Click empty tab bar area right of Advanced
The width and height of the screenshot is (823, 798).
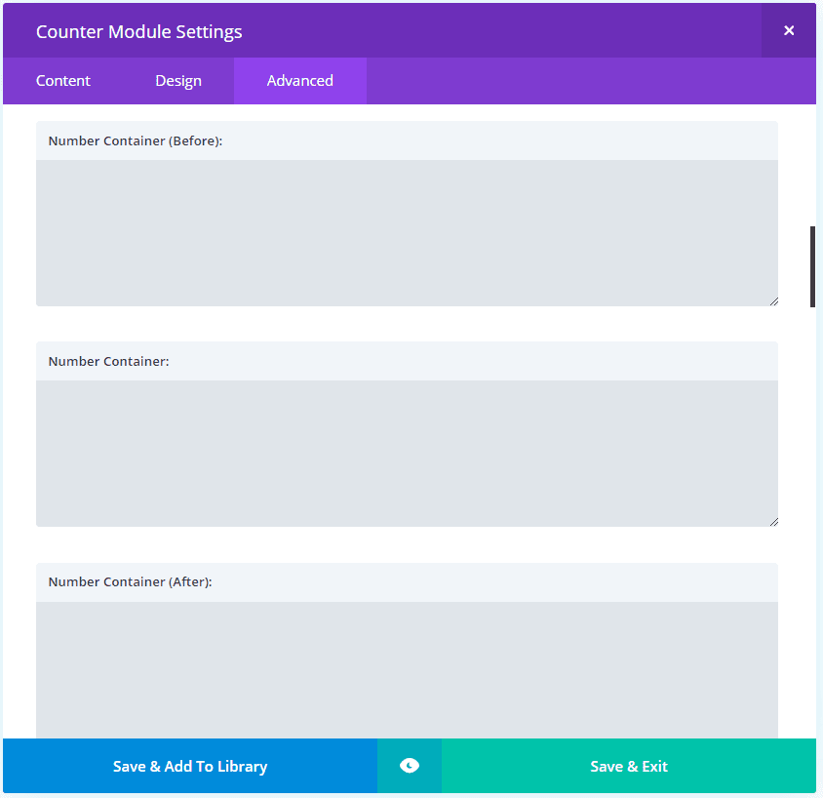(585, 81)
